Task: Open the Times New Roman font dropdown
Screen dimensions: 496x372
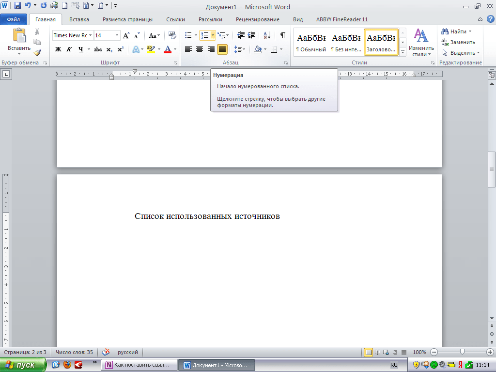Action: 90,35
